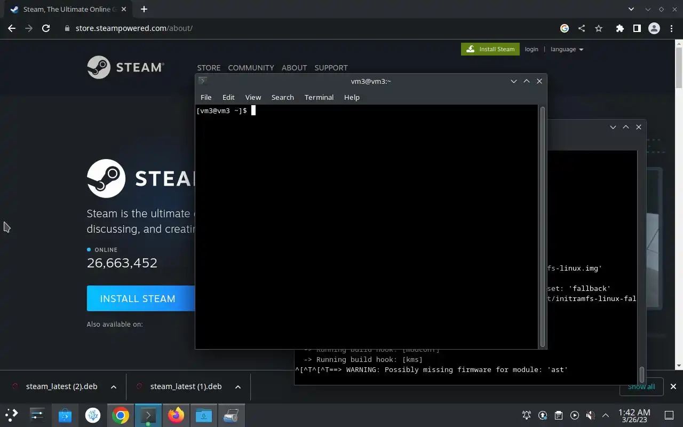Click the background terminal's scrollbar
This screenshot has height=427, width=683.
[x=642, y=374]
